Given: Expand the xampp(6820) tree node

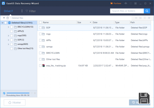Looking at the screenshot, I should tap(8, 44).
